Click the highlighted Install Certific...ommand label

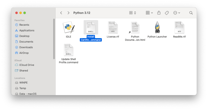click(91, 38)
